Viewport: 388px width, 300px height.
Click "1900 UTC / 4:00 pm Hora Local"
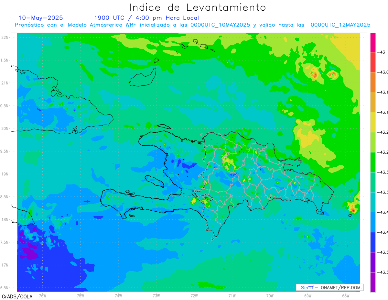coord(146,18)
